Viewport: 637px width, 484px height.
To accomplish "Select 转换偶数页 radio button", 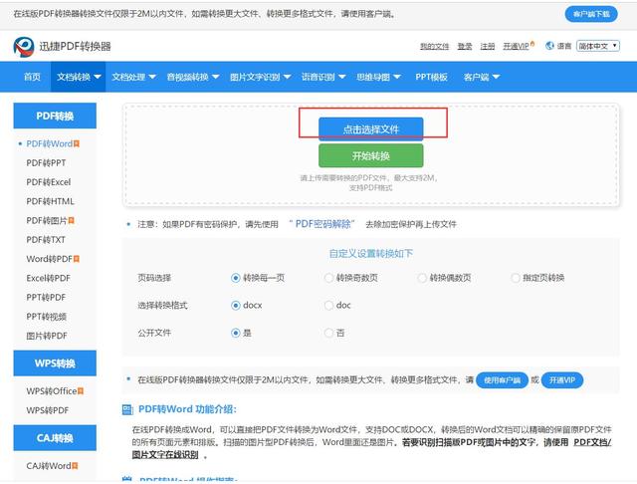I will coord(422,278).
